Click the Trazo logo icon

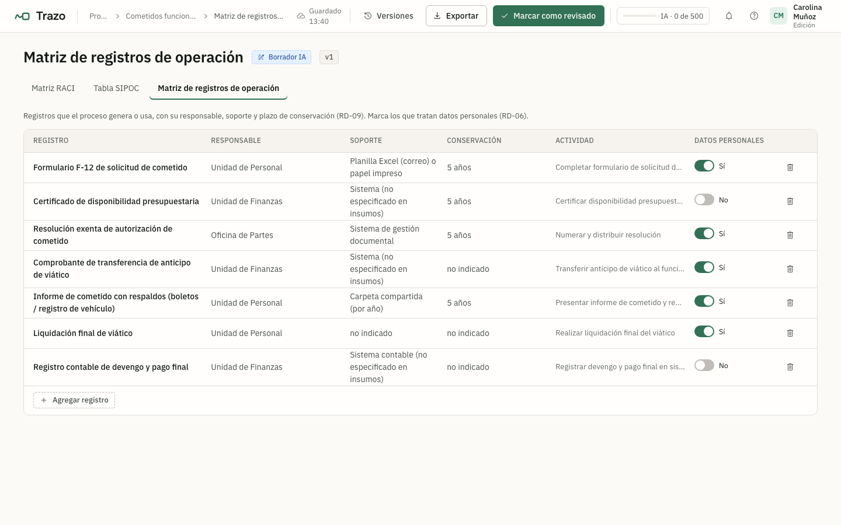click(x=22, y=16)
